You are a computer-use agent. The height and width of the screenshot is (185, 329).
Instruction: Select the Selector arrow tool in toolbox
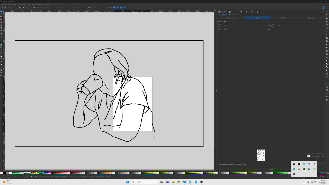(x=1, y=11)
